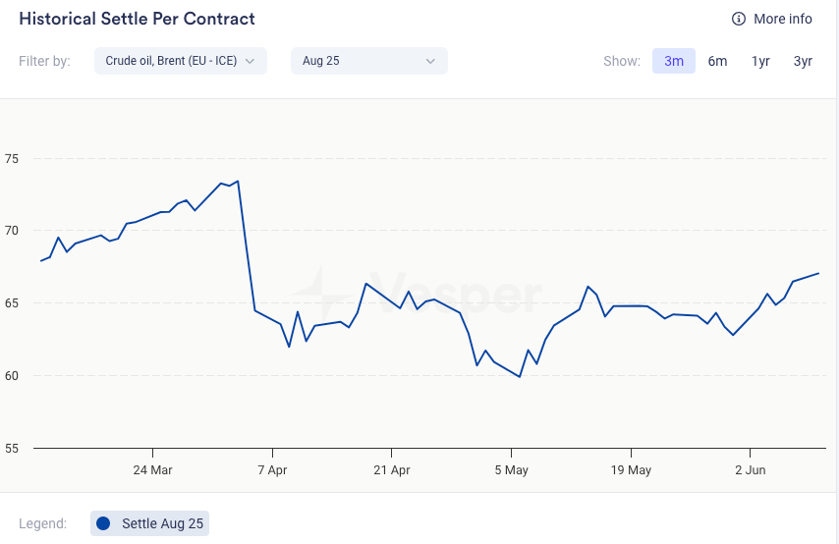Click the 5 May x-axis date label

511,470
